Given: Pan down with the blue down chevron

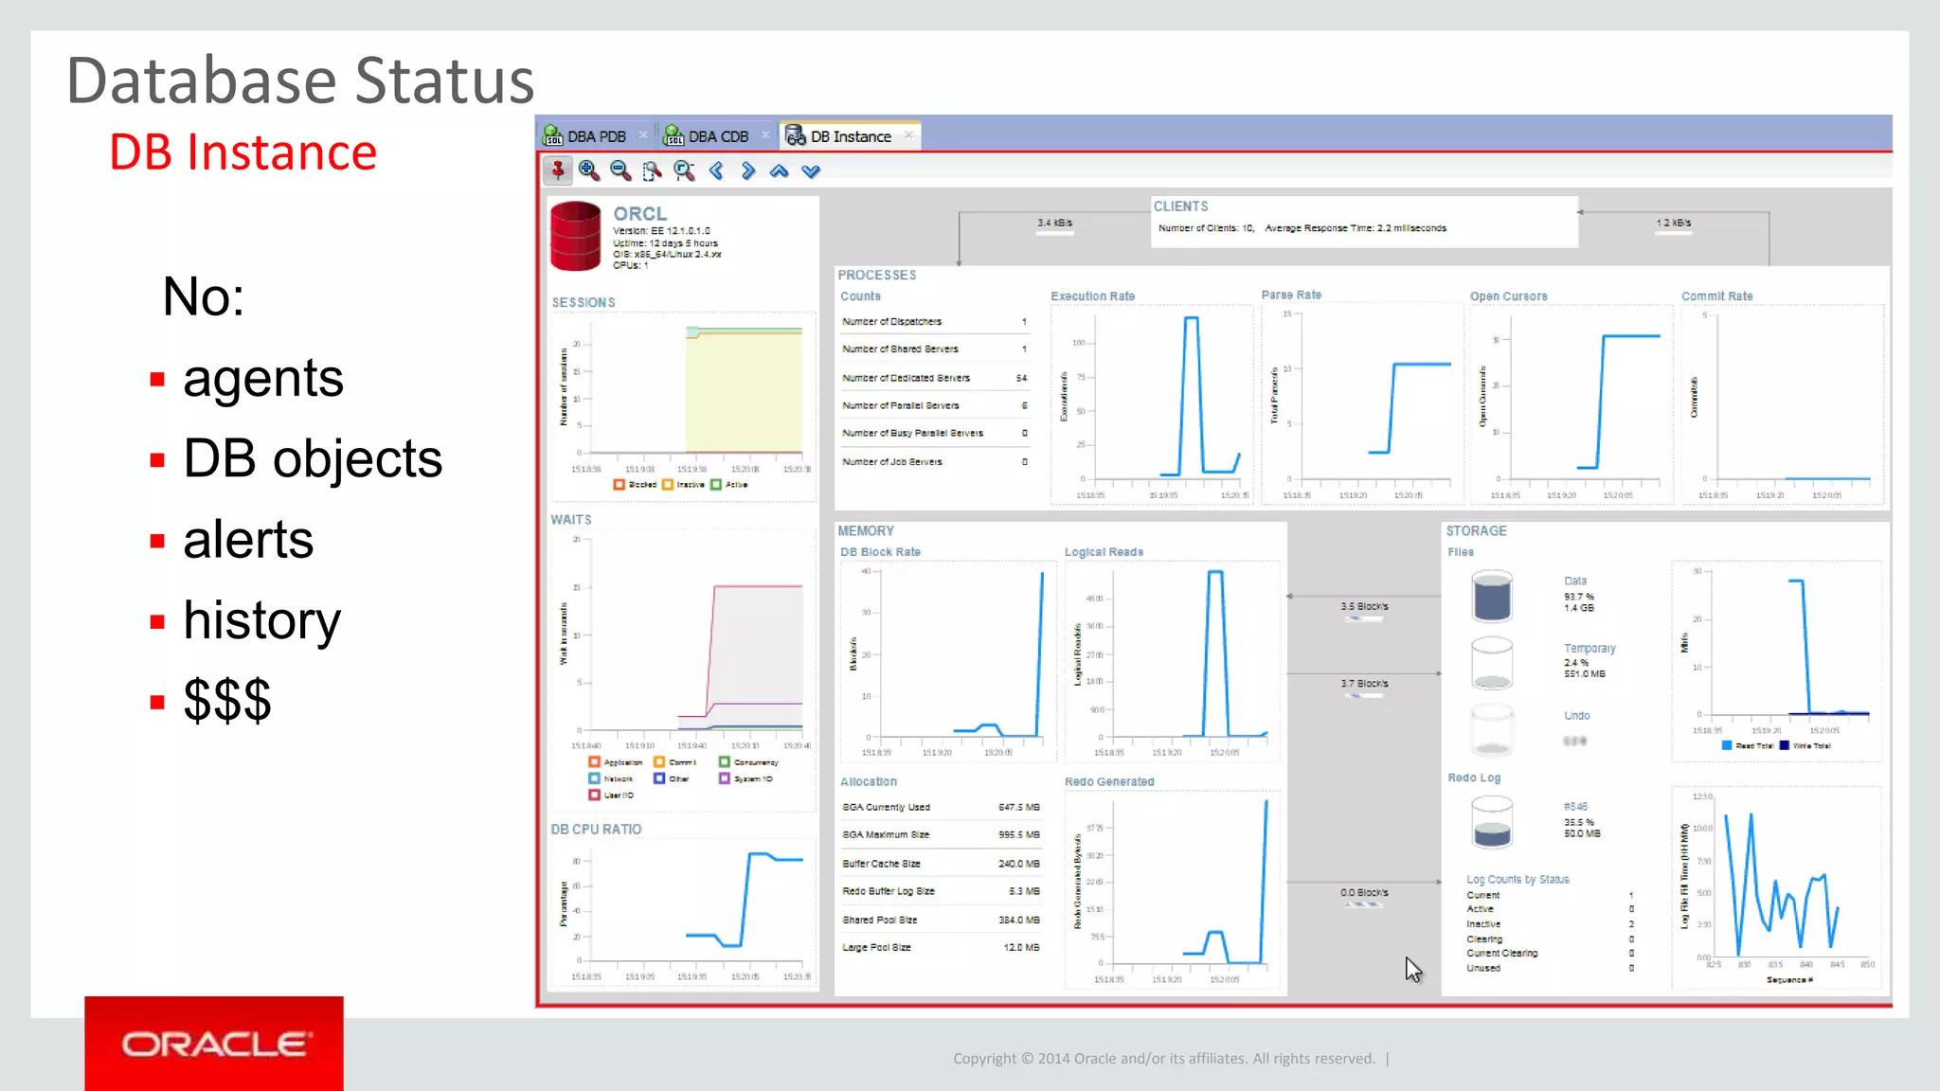Looking at the screenshot, I should [x=811, y=171].
